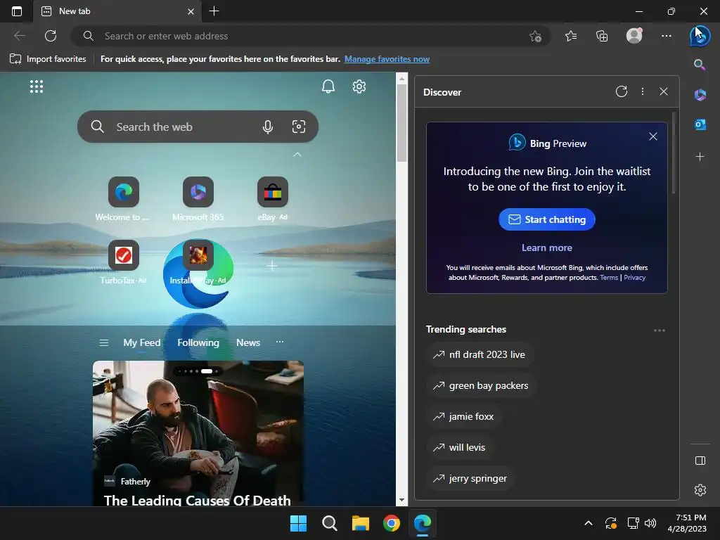Refresh the Discover pane
Image resolution: width=720 pixels, height=540 pixels.
click(x=622, y=91)
